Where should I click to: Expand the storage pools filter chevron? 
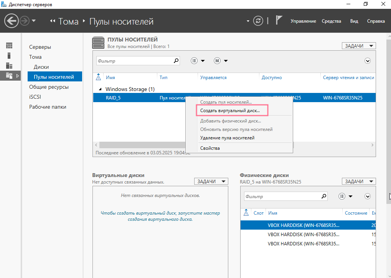click(368, 61)
